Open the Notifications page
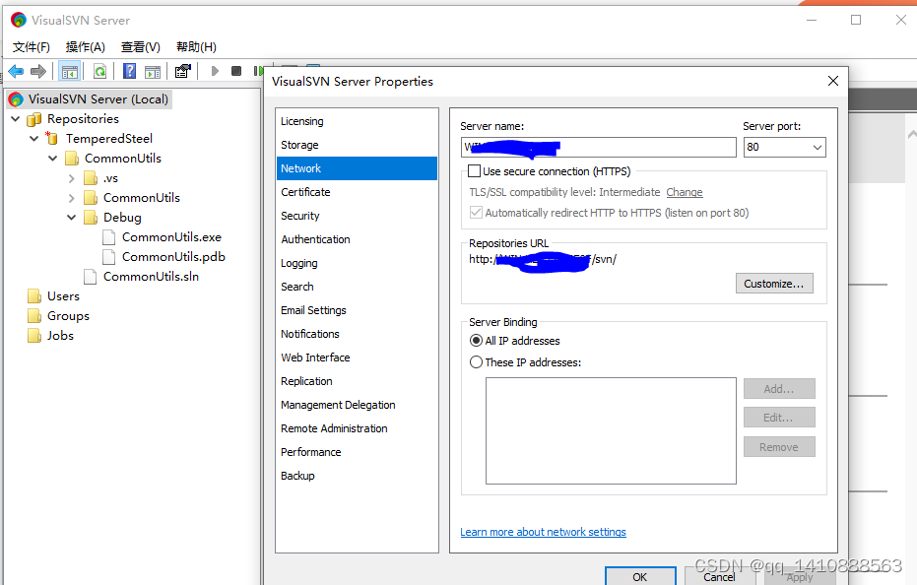This screenshot has width=917, height=585. click(x=357, y=334)
